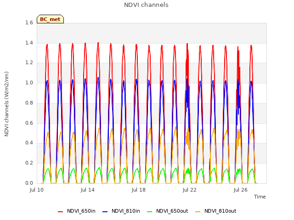Image resolution: width=294 pixels, height=220 pixels.
Task: Click the 0.6 y-axis tick label
Action: (x=29, y=123)
